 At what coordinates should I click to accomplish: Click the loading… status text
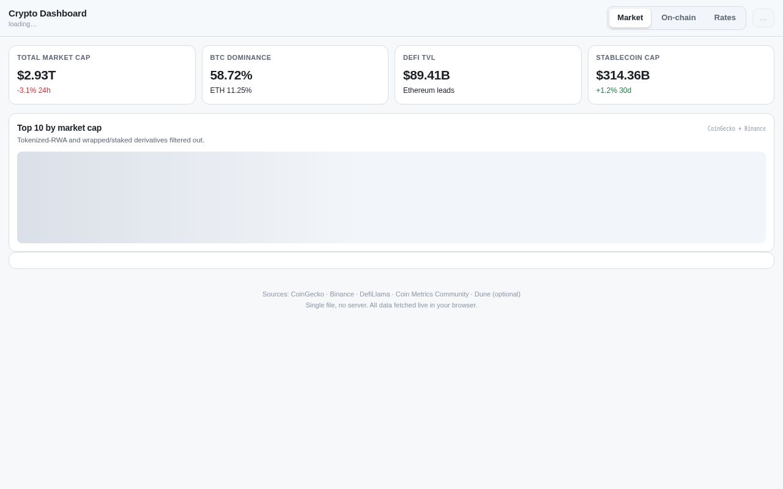coord(23,24)
